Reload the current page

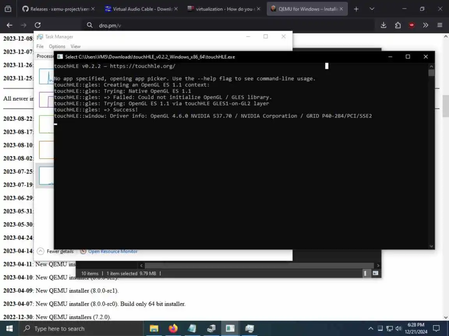click(37, 25)
